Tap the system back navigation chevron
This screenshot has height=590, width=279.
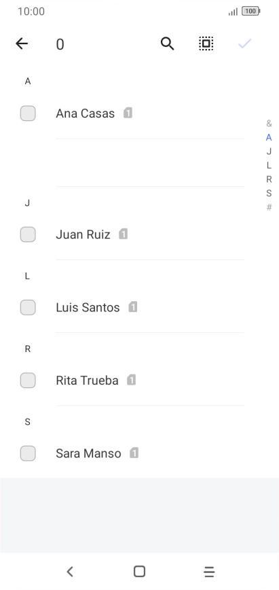pos(70,572)
